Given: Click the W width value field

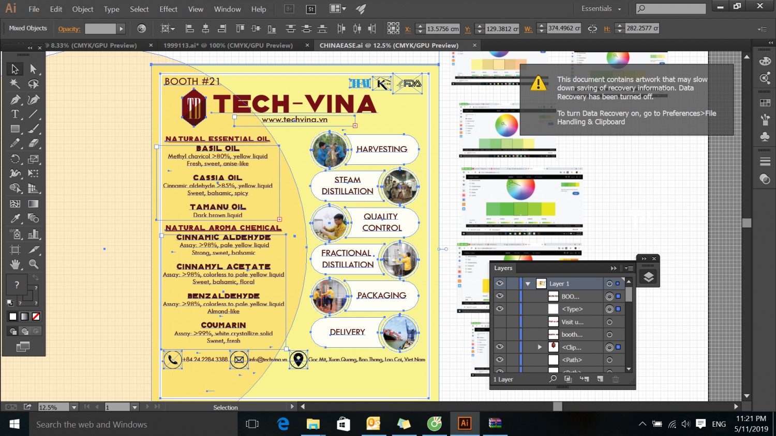Looking at the screenshot, I should (564, 28).
